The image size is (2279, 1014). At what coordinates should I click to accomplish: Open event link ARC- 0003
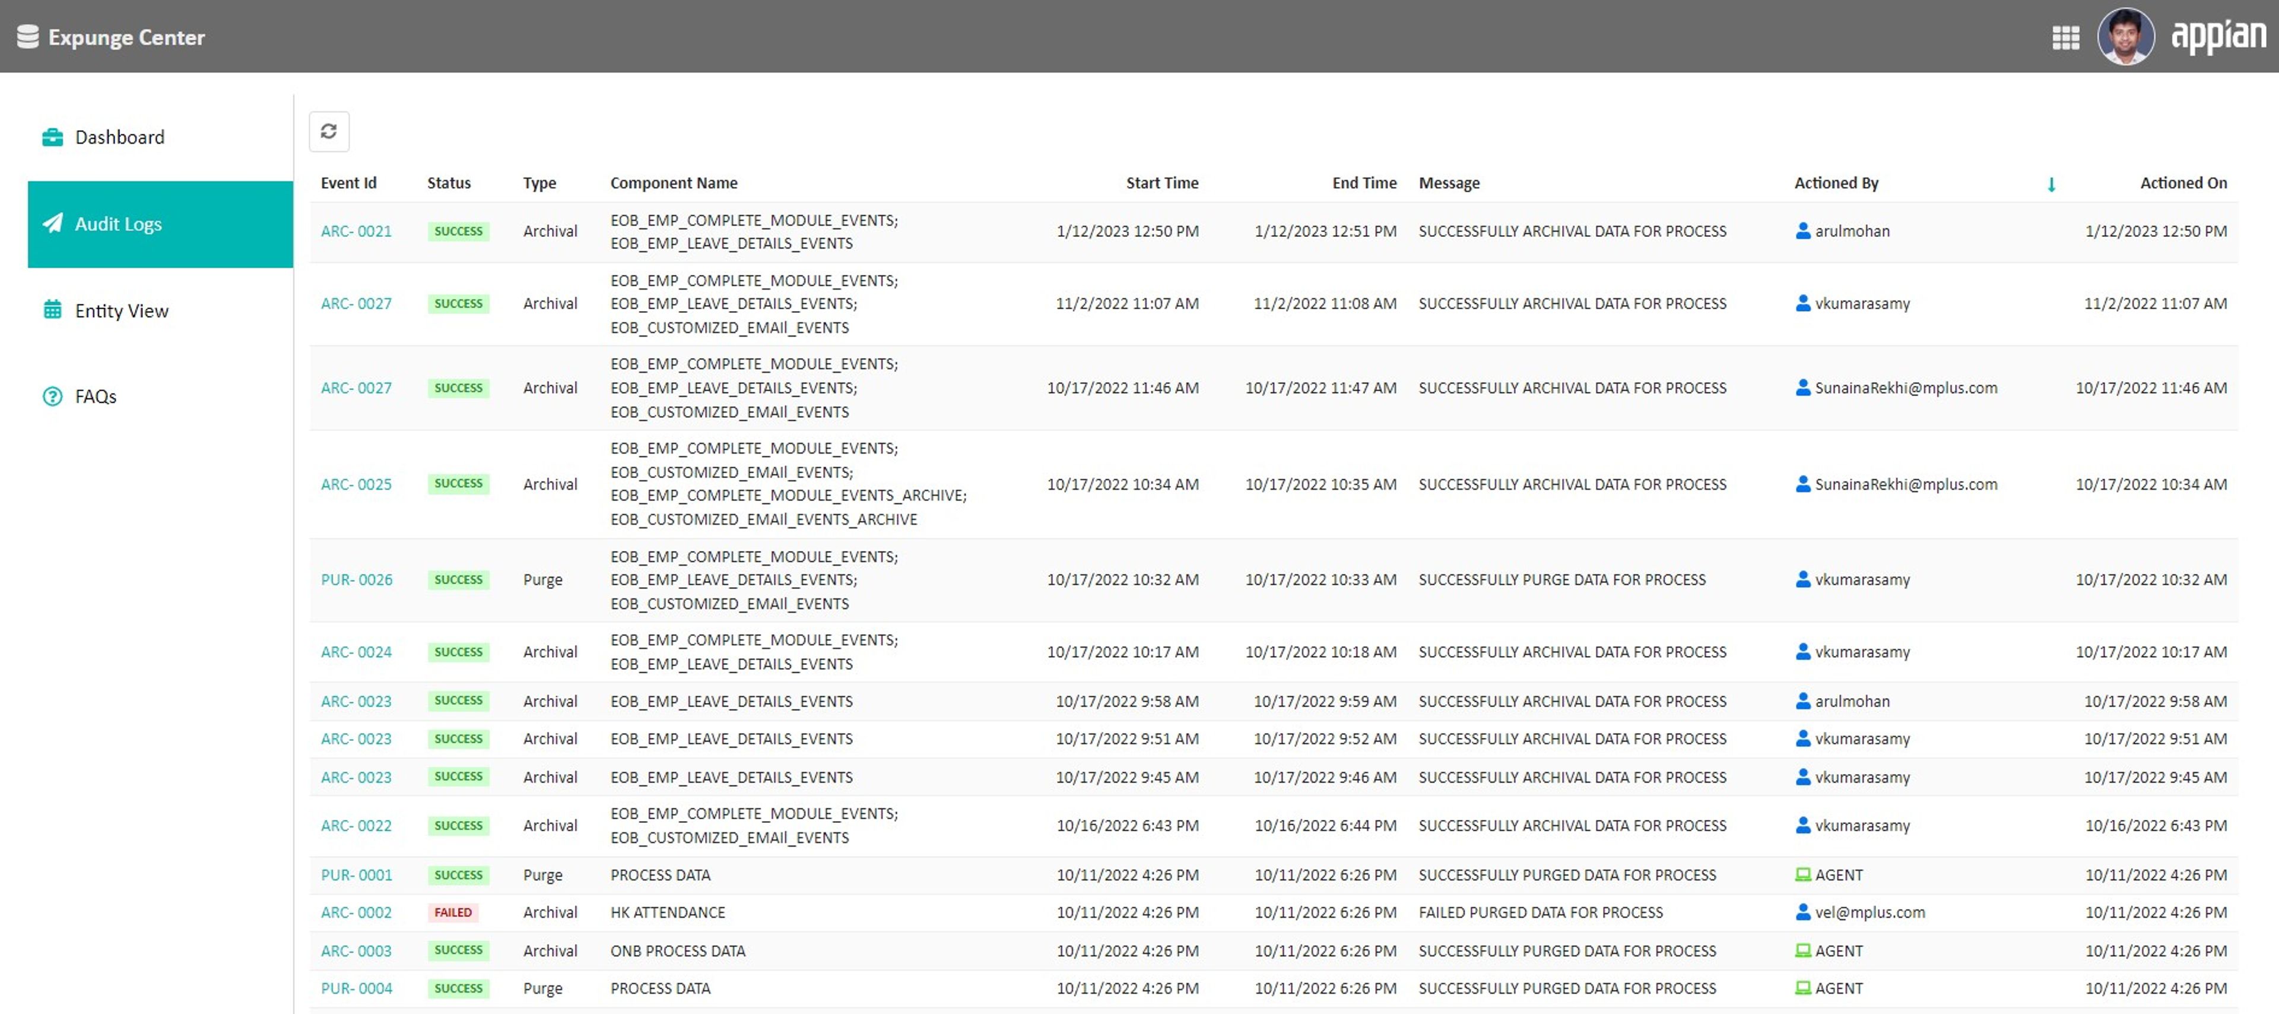coord(356,951)
